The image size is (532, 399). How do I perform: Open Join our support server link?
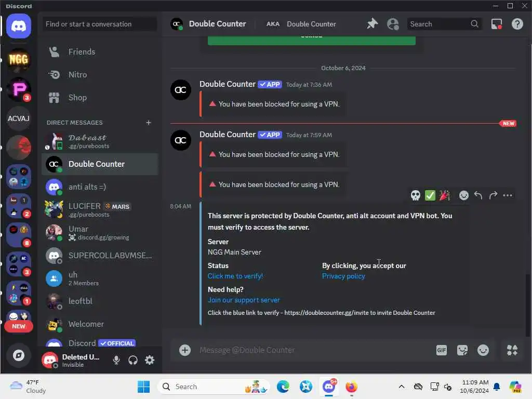click(244, 300)
